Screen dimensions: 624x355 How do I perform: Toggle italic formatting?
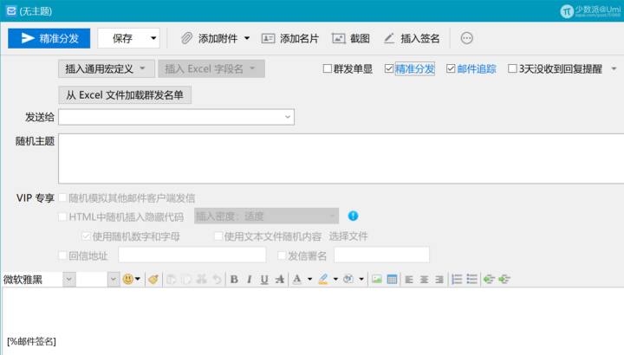click(x=249, y=280)
